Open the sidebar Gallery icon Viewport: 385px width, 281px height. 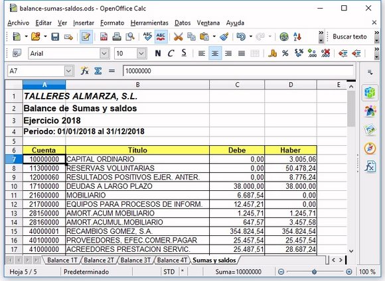point(370,129)
